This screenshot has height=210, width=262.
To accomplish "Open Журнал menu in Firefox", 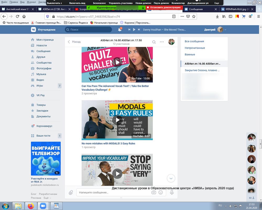I will click(x=31, y=2).
